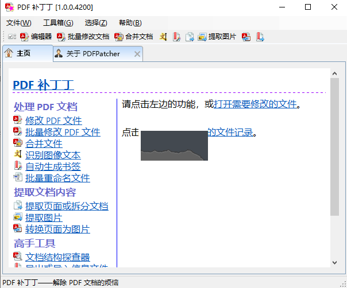Click the PDF 补丁丁 heading link

coord(44,85)
